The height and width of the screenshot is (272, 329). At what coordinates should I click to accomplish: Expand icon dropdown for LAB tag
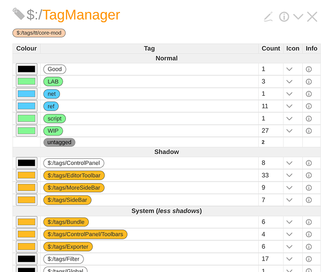(289, 82)
